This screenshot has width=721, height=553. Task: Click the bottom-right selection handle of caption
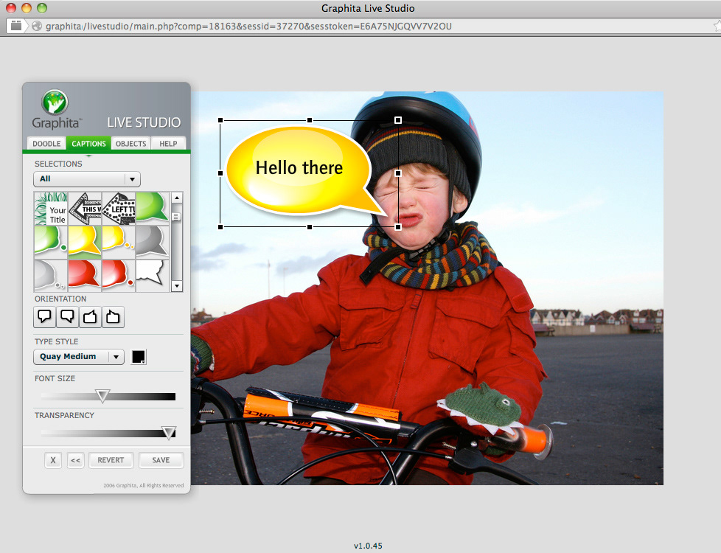(x=398, y=227)
